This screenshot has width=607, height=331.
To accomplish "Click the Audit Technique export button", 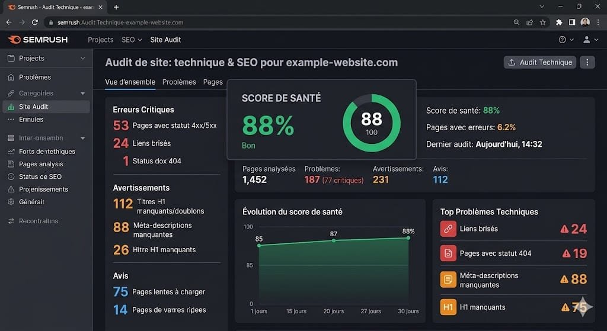I will 539,62.
